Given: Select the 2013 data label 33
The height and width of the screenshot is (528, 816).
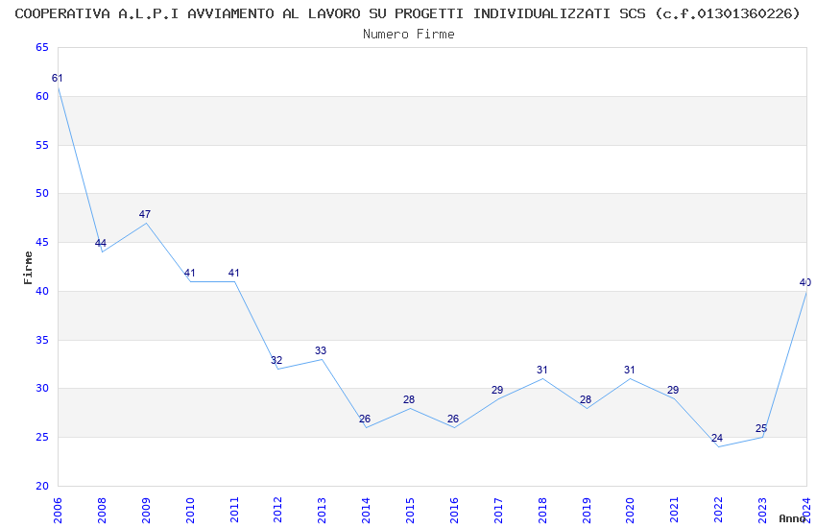Looking at the screenshot, I should [x=321, y=350].
